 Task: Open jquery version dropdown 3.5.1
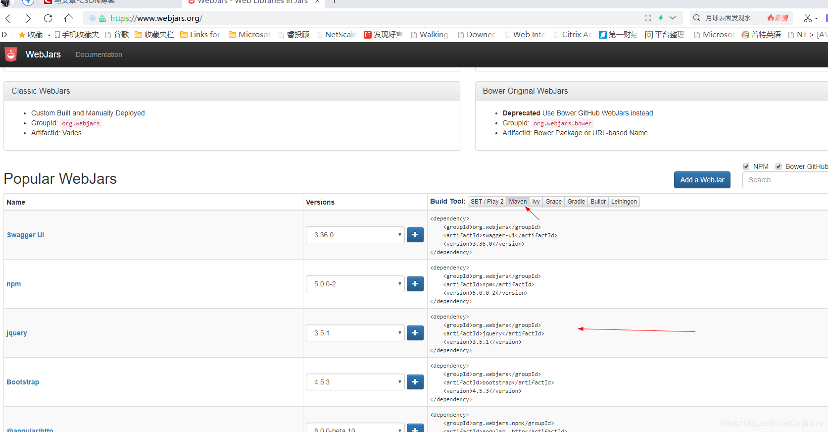point(355,333)
